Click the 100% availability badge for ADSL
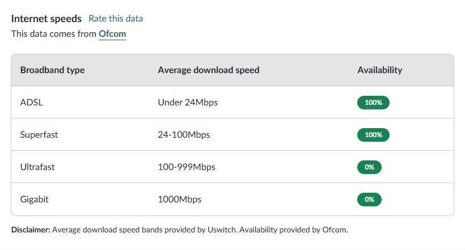The height and width of the screenshot is (250, 465). point(373,103)
